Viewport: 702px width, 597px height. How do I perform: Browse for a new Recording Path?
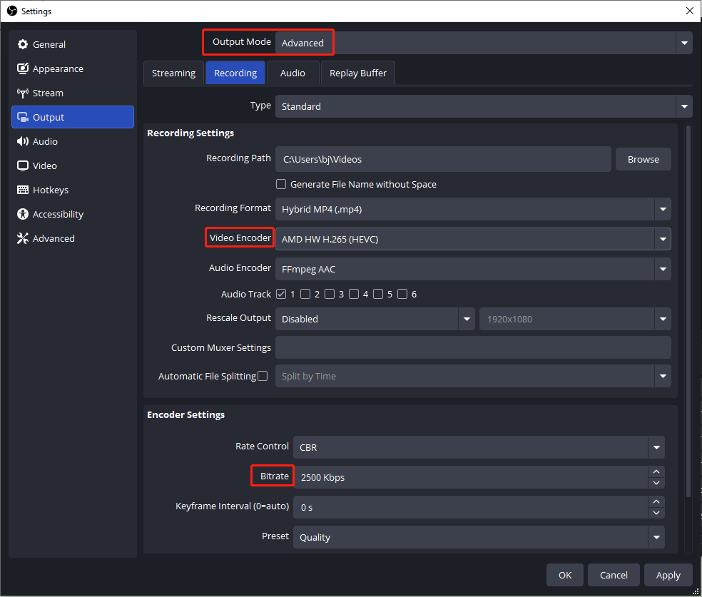coord(643,158)
